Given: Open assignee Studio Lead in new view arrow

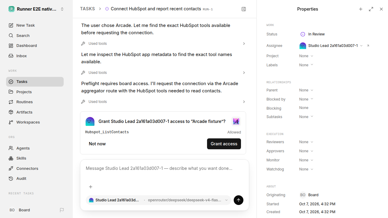Looking at the screenshot, I should 368,46.
